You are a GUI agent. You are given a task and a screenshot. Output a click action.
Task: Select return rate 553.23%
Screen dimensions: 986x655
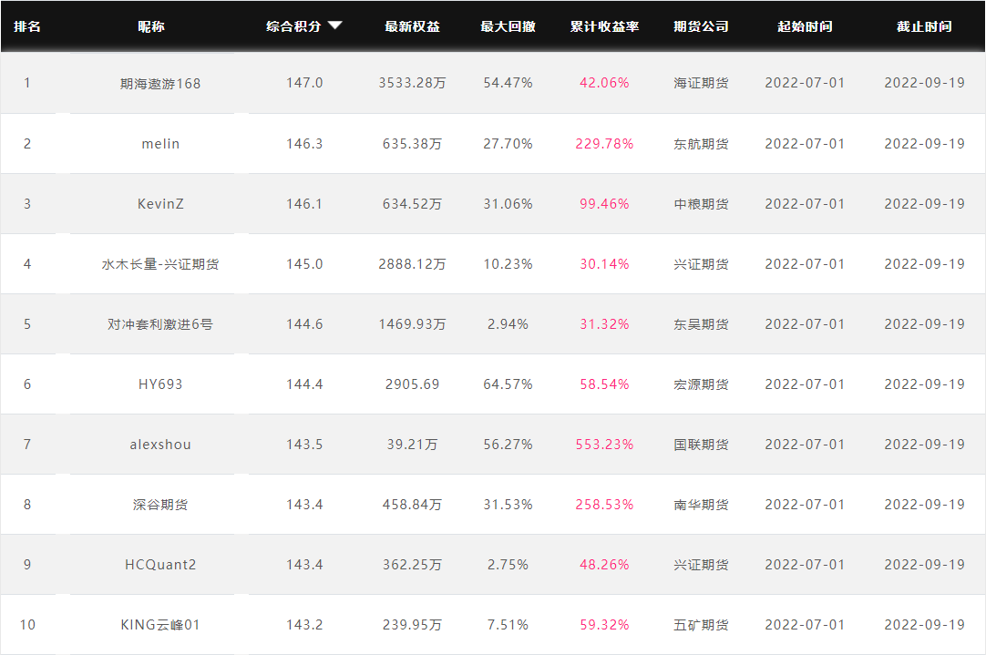[x=604, y=445]
